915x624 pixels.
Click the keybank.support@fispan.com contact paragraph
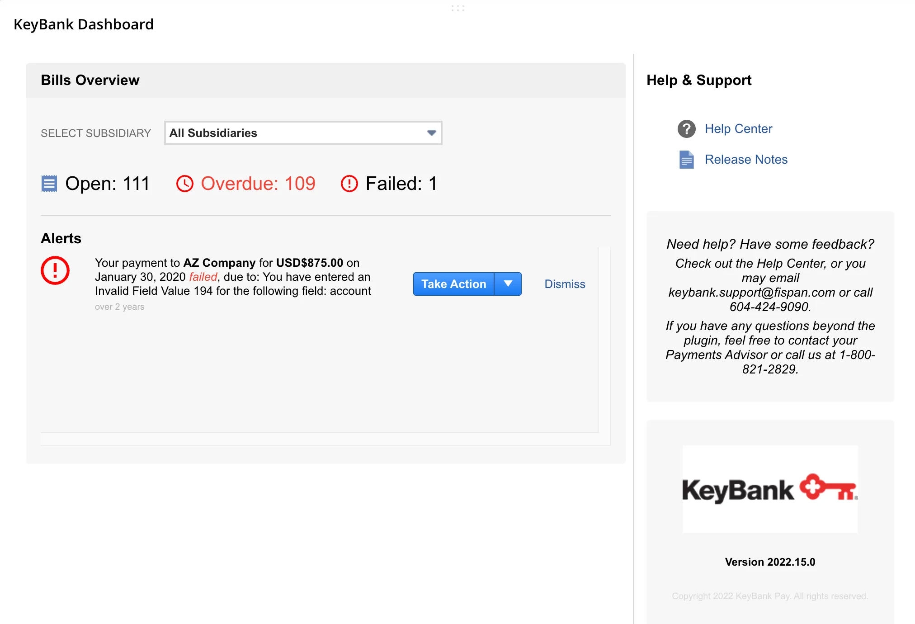(770, 285)
